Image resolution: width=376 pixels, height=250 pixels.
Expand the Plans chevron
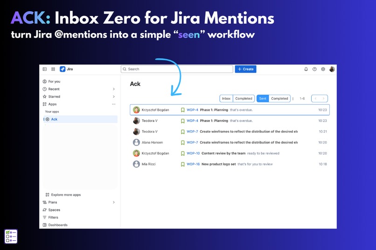[114, 203]
